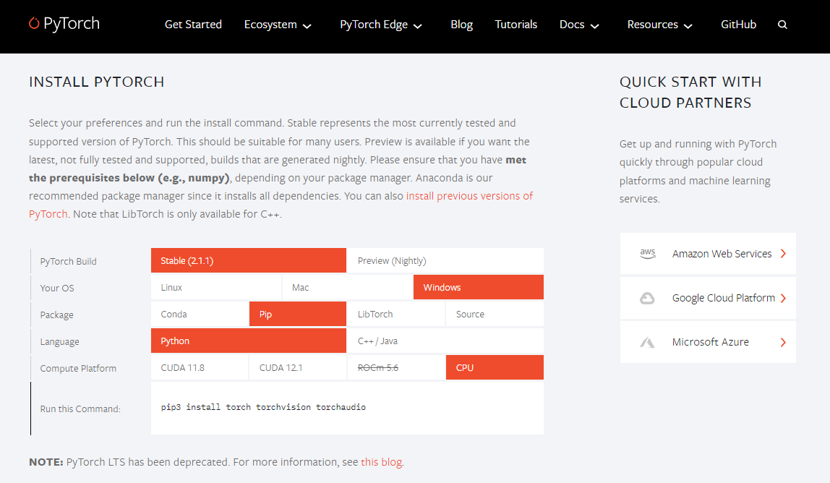
Task: Select the Stable (2.1.1) build option
Action: (x=248, y=260)
